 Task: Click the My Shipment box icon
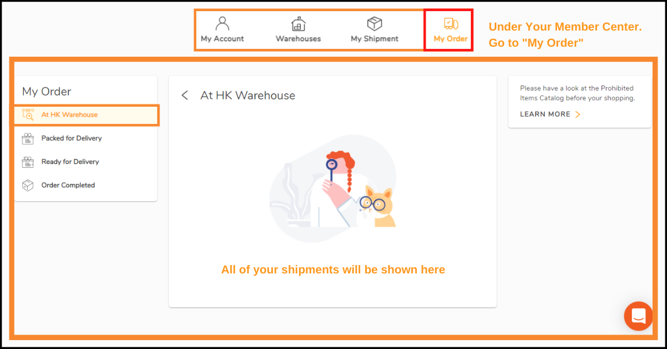coord(375,23)
